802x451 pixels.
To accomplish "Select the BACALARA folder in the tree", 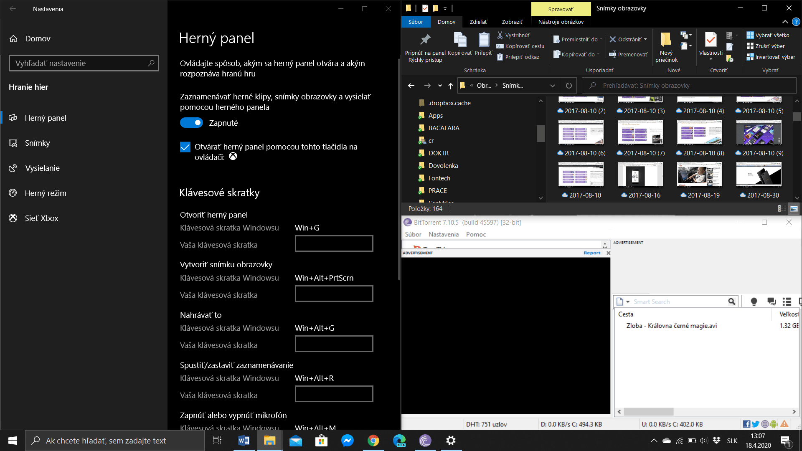I will [x=444, y=128].
